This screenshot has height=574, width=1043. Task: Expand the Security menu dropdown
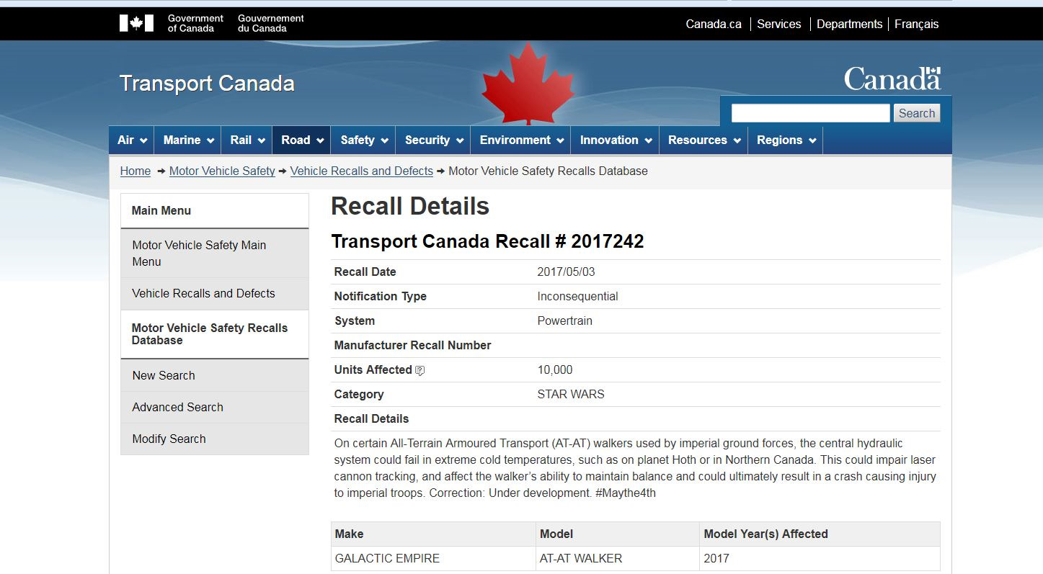pos(433,140)
